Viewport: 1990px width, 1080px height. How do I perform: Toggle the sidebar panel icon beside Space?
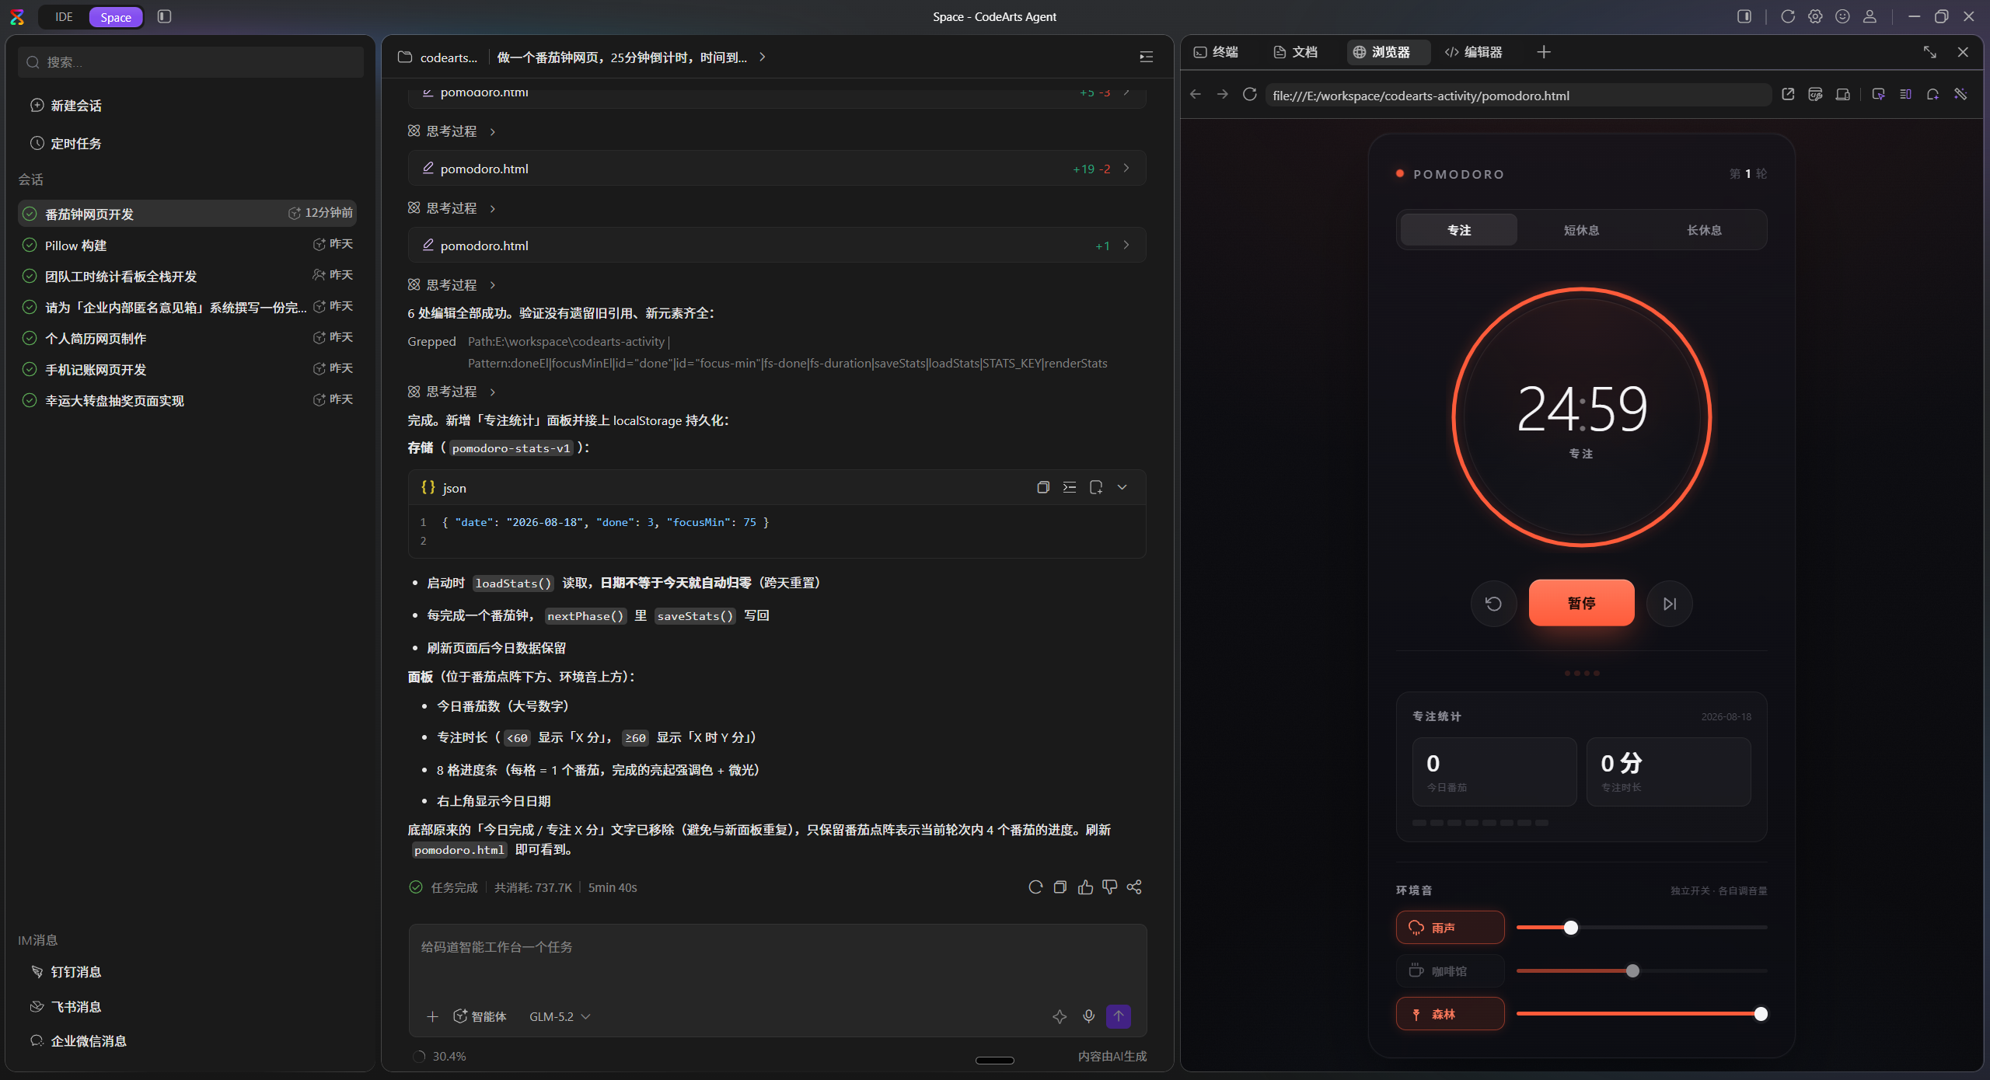[164, 16]
